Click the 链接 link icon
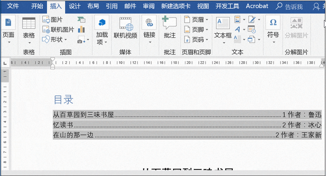This screenshot has height=176, width=326. pos(149,23)
